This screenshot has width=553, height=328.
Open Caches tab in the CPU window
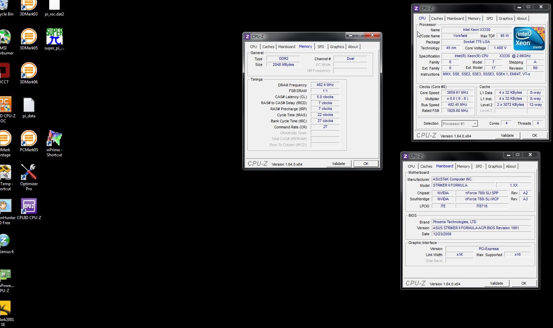point(437,18)
